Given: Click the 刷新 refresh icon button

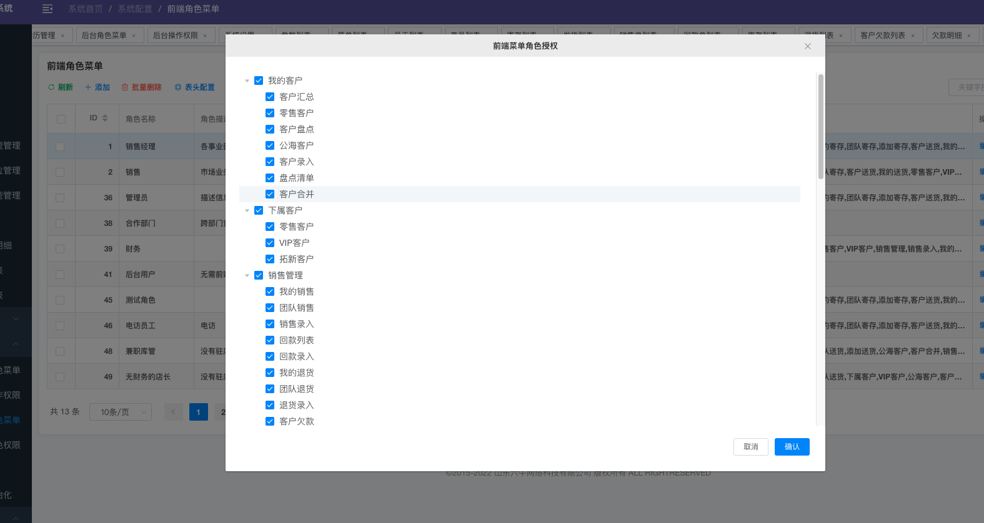Looking at the screenshot, I should coord(61,87).
